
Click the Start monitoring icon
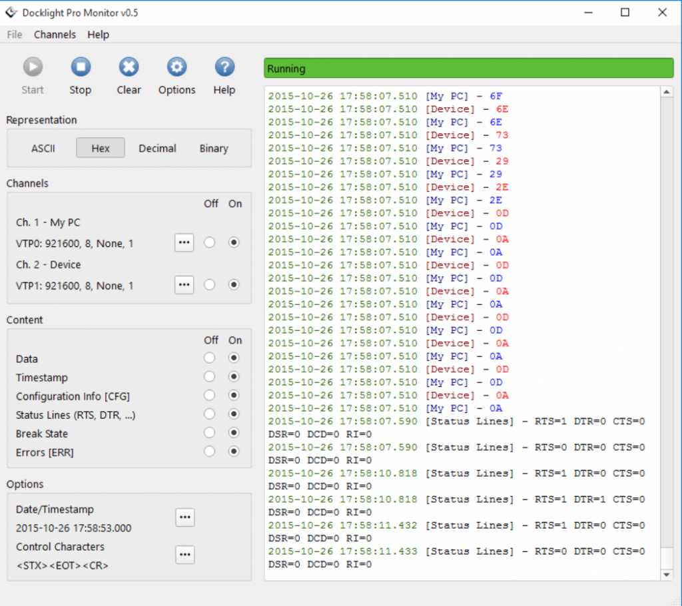32,67
